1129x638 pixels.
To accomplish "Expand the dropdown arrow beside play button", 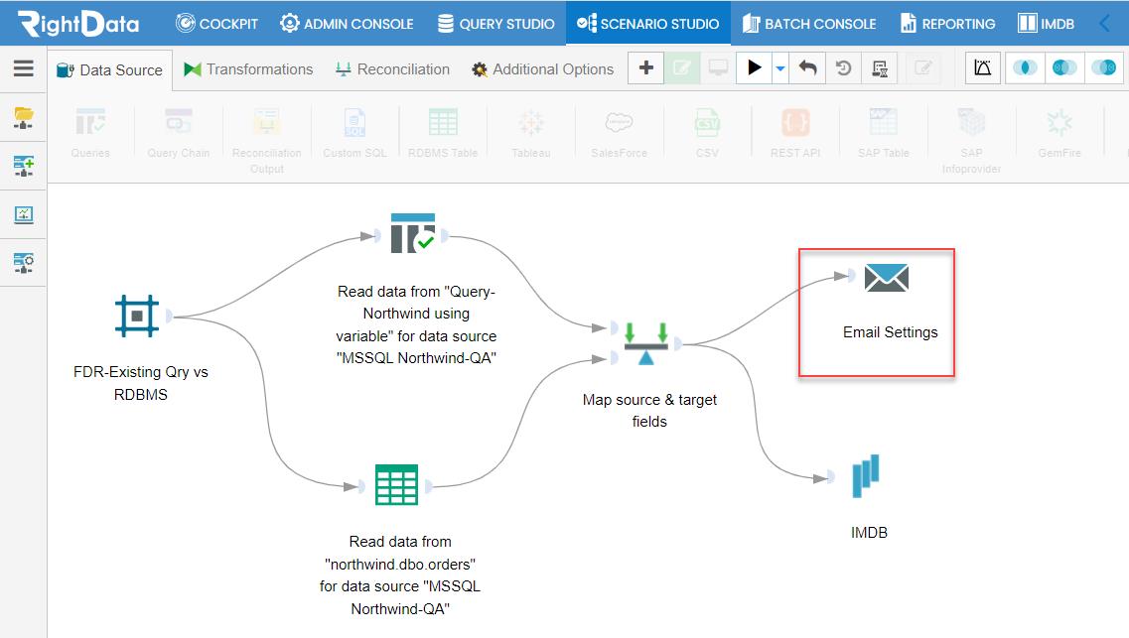I will pos(779,68).
